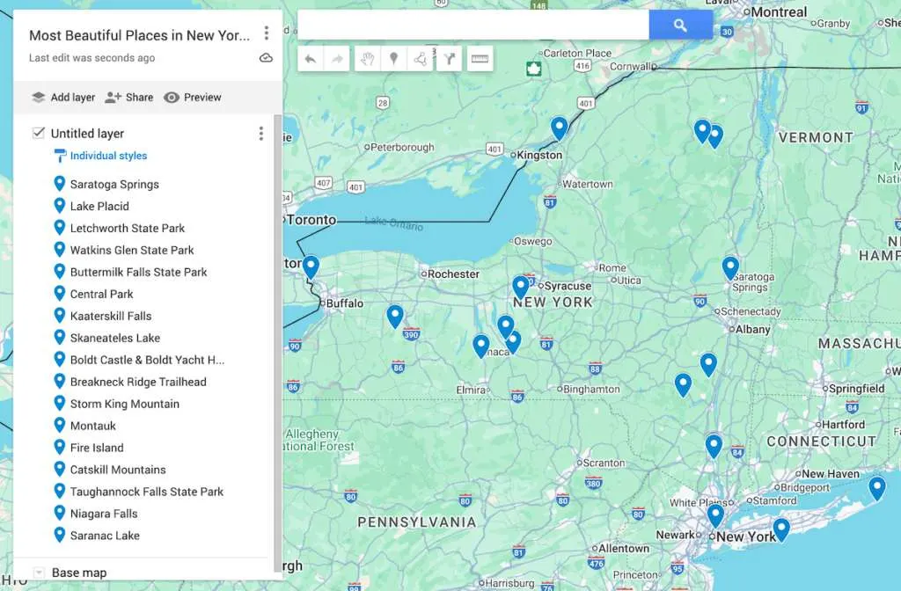901x591 pixels.
Task: Click the Preview eye icon
Action: point(172,97)
